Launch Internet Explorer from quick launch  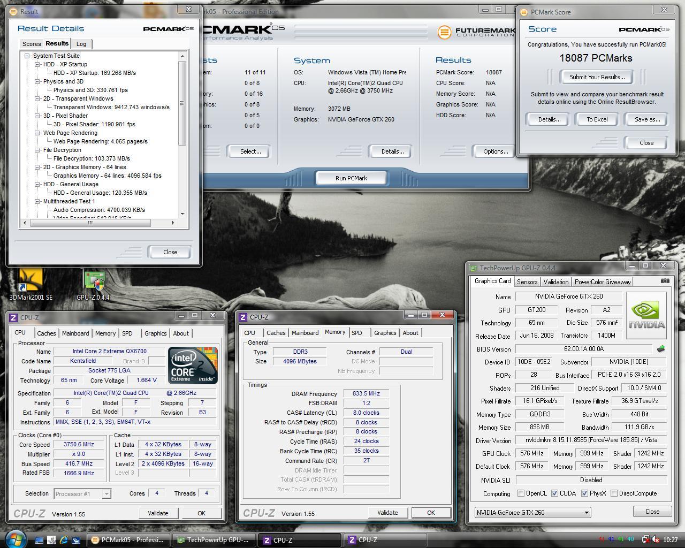click(x=64, y=540)
